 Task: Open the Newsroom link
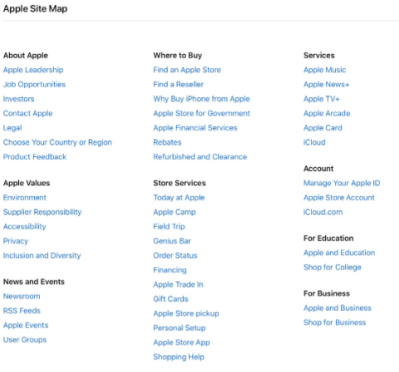point(22,296)
